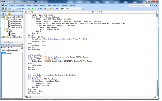Open the Visualizza menu
Viewport: 162px width, 101px height.
[20, 5]
